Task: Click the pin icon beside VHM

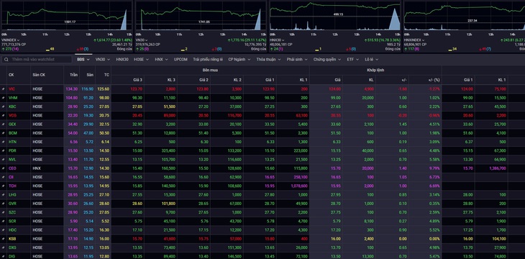Action: click(4, 98)
